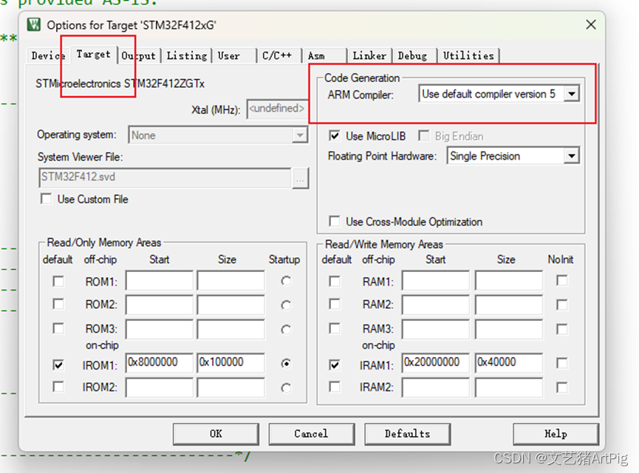Check the RAM2 default checkbox

(x=335, y=304)
